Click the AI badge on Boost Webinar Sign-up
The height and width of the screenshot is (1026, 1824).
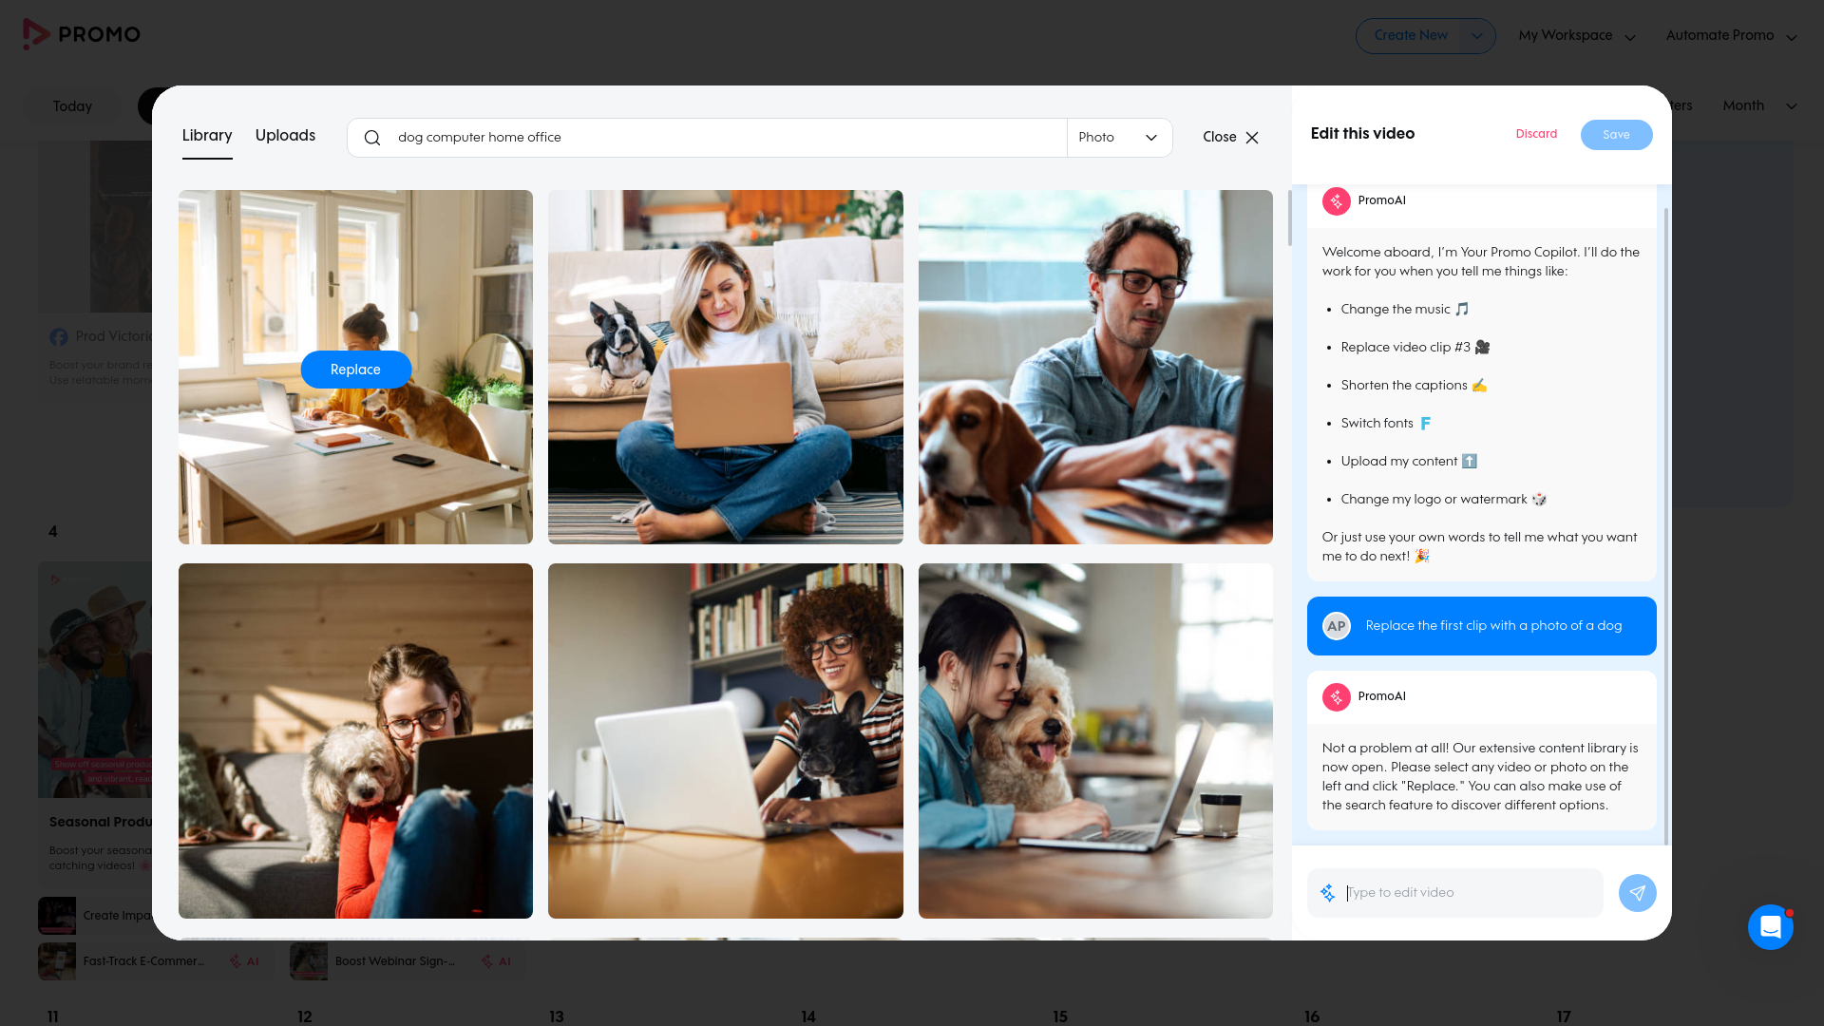point(496,961)
